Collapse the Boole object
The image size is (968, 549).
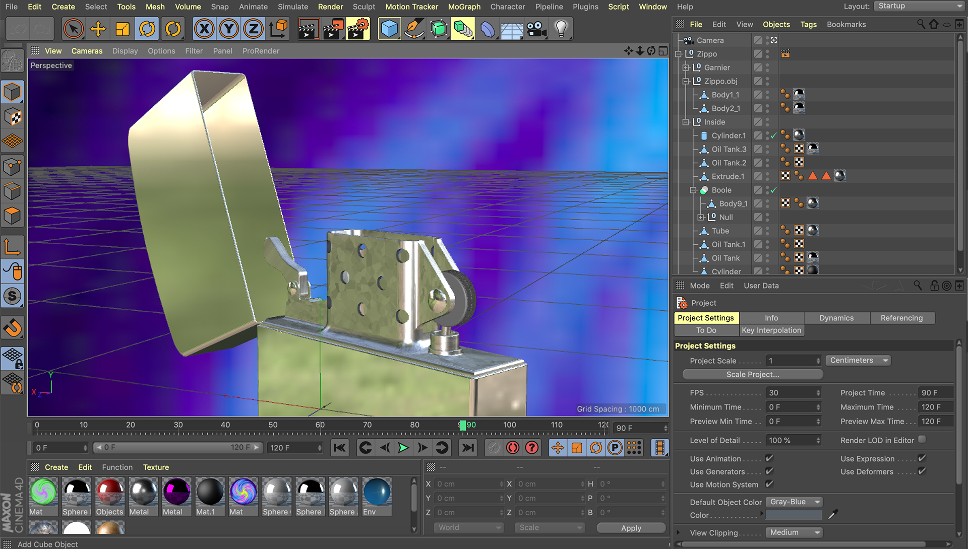click(x=693, y=190)
